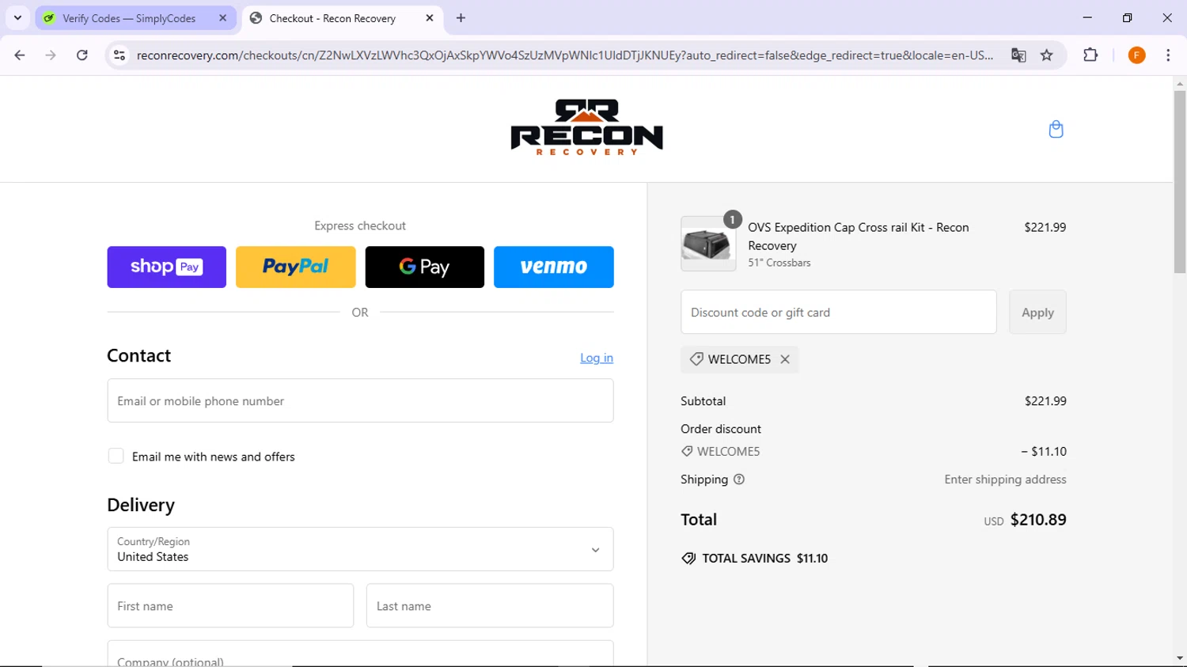This screenshot has height=667, width=1187.
Task: Click the shipping info help icon
Action: (739, 479)
